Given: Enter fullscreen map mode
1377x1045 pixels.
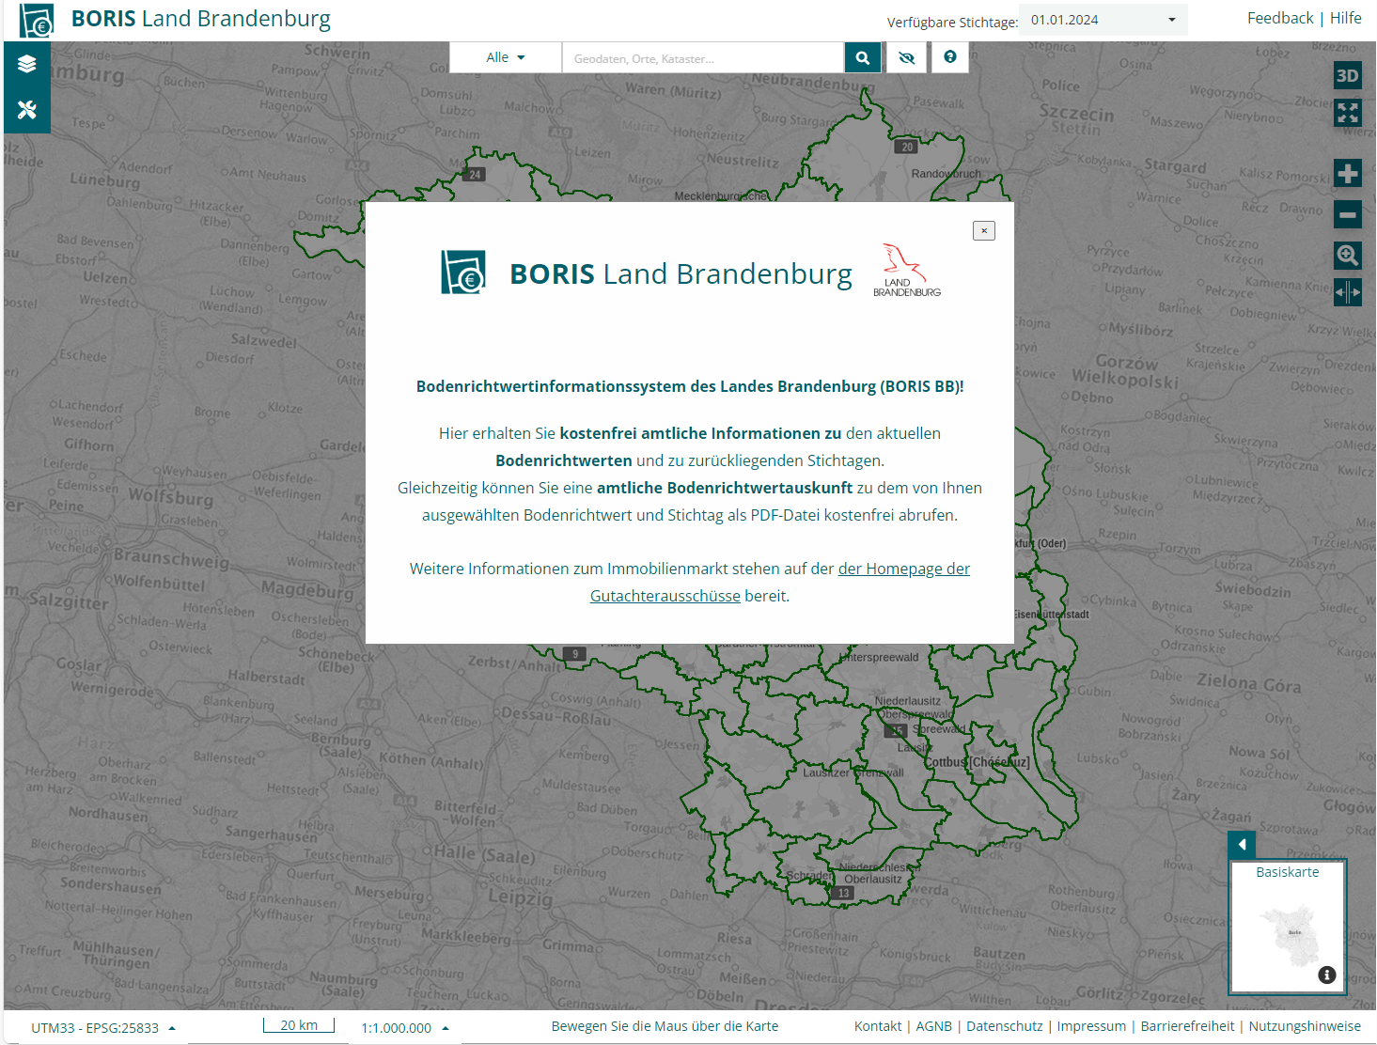Looking at the screenshot, I should pos(1348,113).
